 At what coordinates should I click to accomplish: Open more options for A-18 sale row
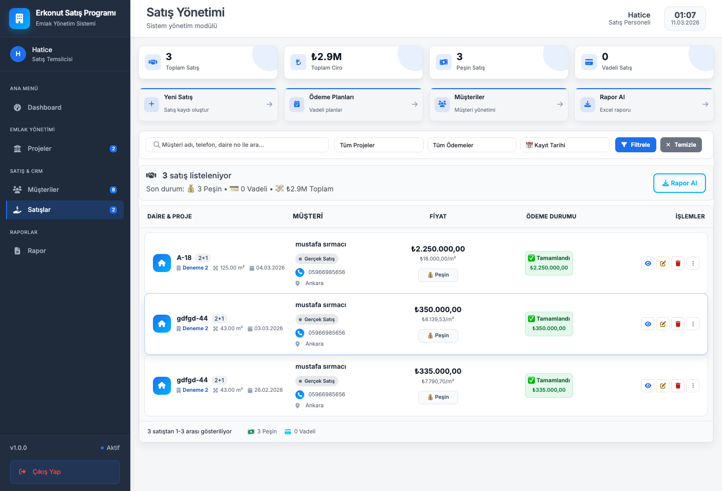pyautogui.click(x=693, y=264)
